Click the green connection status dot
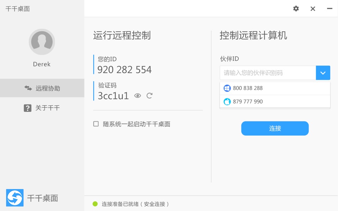 (95, 204)
